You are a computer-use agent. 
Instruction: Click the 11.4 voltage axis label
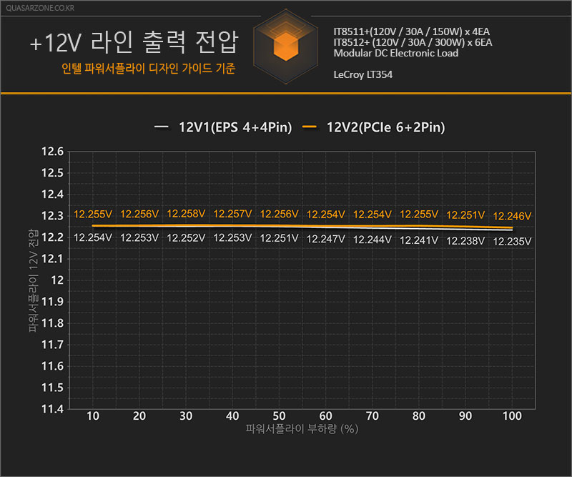(x=52, y=409)
